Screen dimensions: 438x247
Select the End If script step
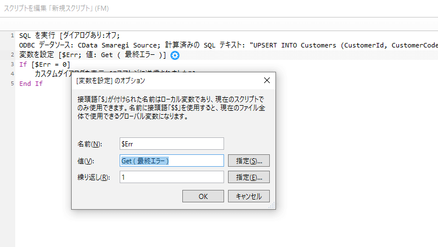pyautogui.click(x=31, y=84)
